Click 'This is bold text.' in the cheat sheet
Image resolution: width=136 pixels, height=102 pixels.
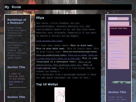[82, 45]
